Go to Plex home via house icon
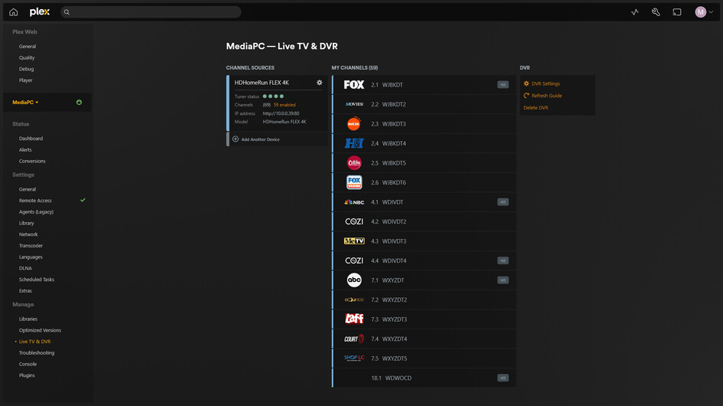Screen dimensions: 723x406 coord(13,12)
